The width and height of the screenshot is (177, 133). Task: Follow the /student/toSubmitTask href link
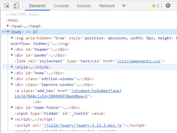pos(96,90)
